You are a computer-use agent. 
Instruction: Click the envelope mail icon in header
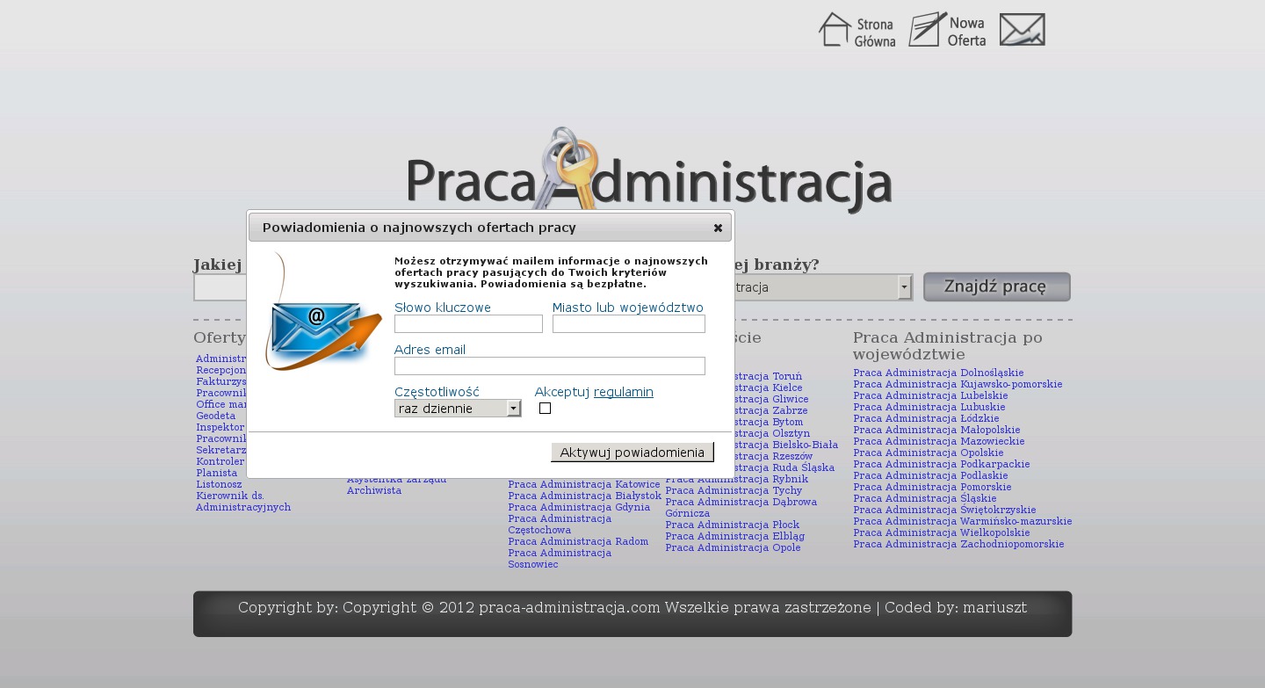pos(1022,30)
